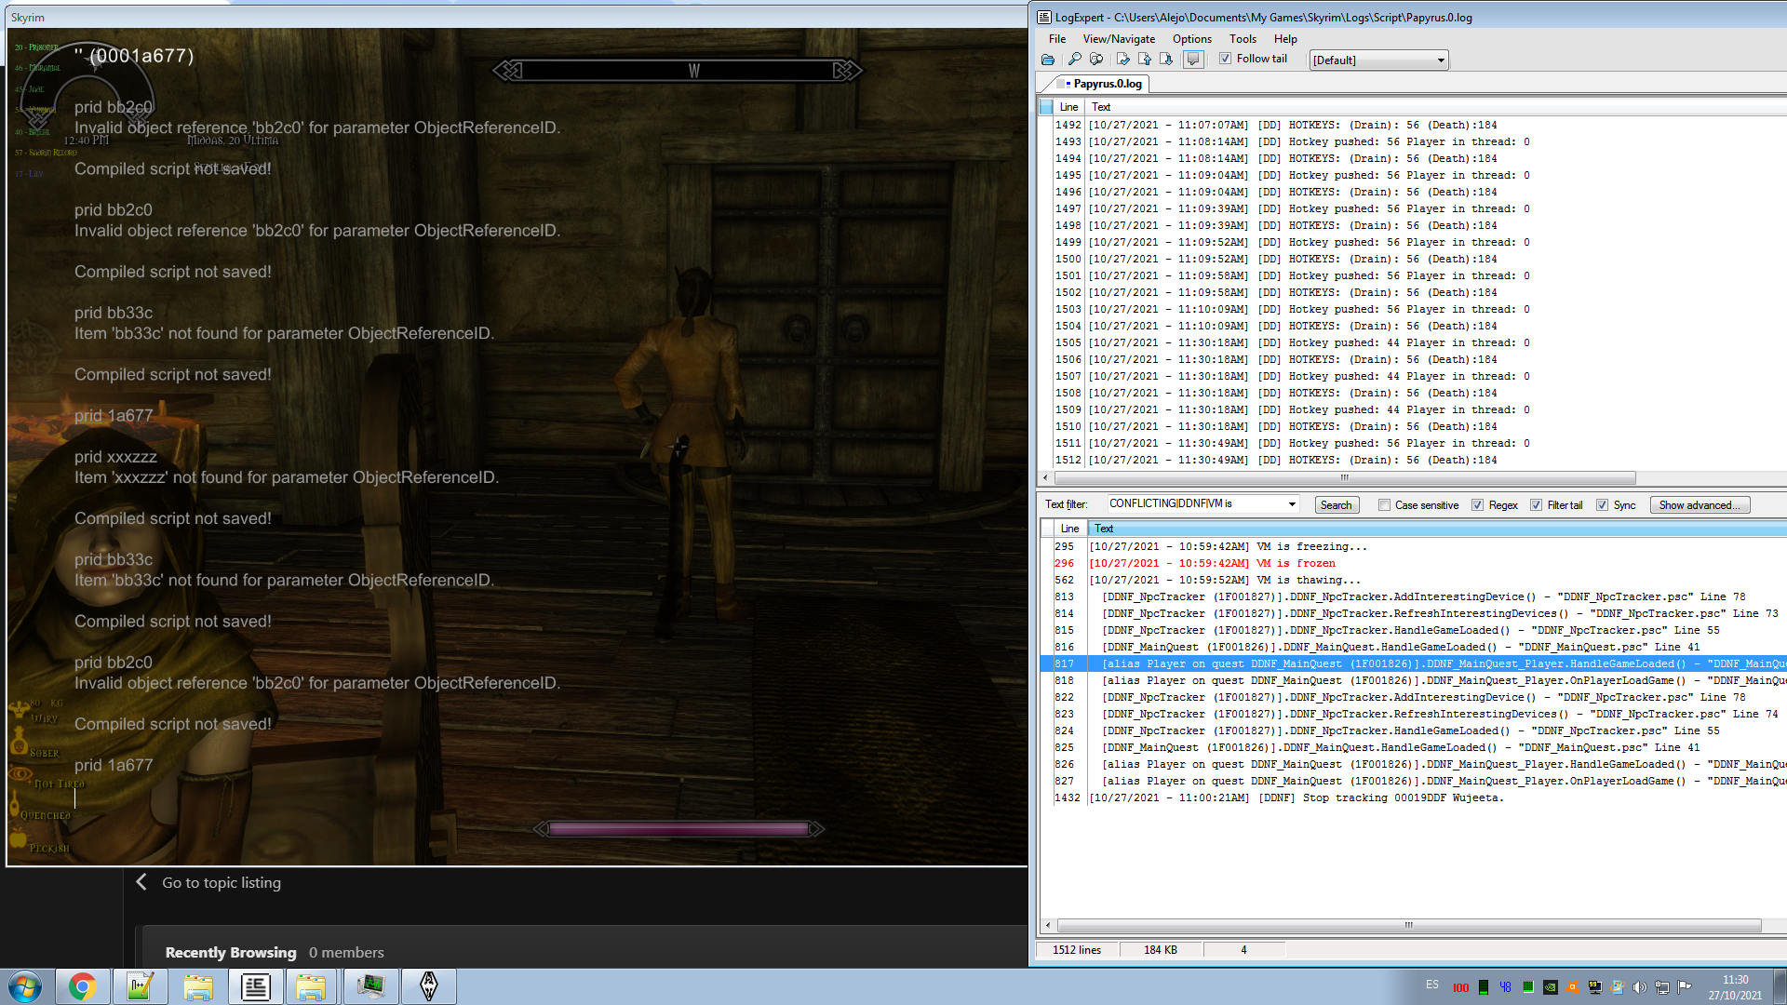Viewport: 1787px width, 1005px height.
Task: Toggle the Sync checkbox
Action: (1602, 505)
